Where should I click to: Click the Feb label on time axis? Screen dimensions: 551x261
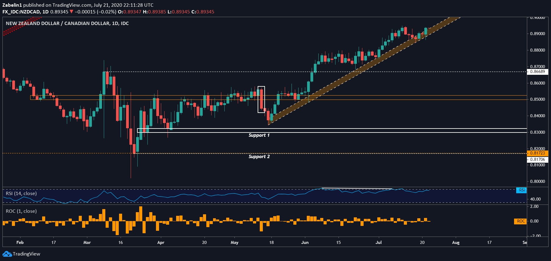click(x=20, y=242)
